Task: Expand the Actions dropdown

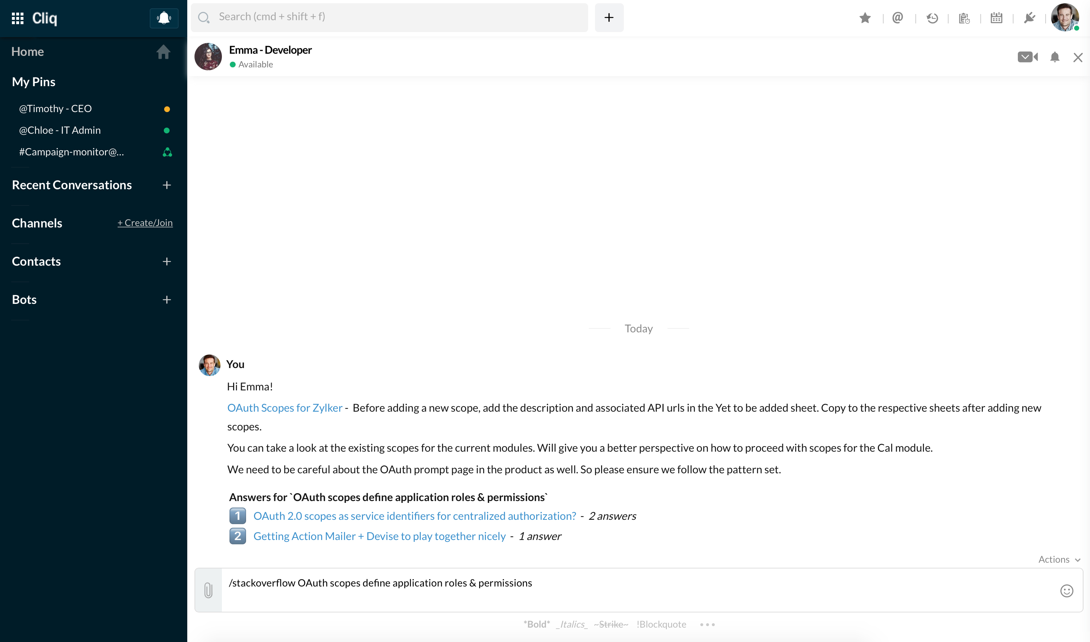Action: pyautogui.click(x=1059, y=559)
